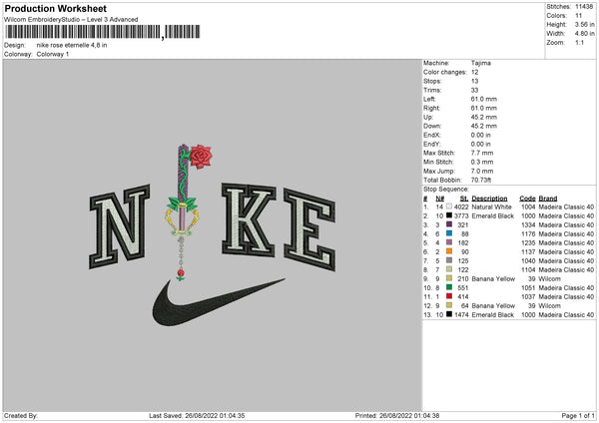Click the black swatch in stop row 13
599x423 pixels.
coord(449,314)
